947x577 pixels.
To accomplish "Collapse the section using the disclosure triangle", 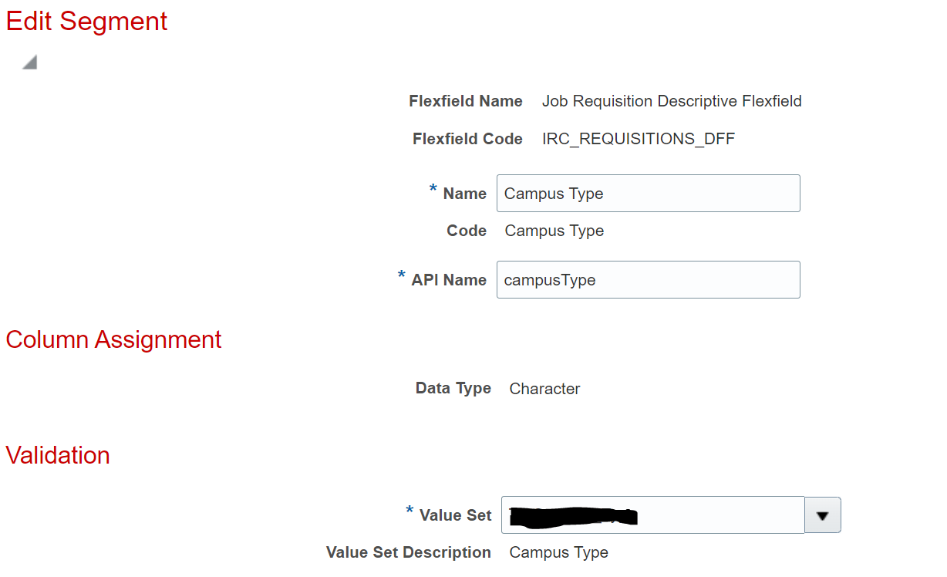I will (28, 60).
